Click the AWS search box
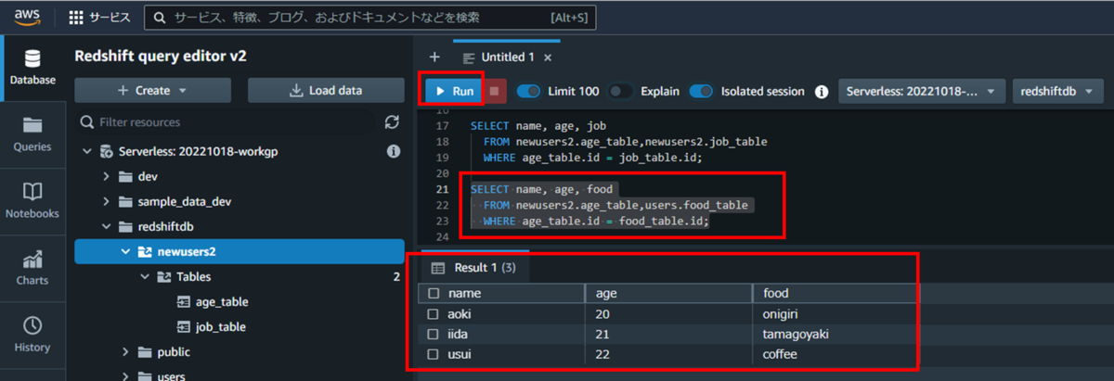The width and height of the screenshot is (1114, 381). (370, 18)
